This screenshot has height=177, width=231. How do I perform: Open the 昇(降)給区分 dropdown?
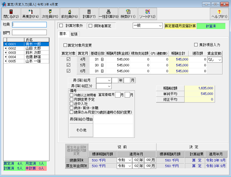[104, 86]
